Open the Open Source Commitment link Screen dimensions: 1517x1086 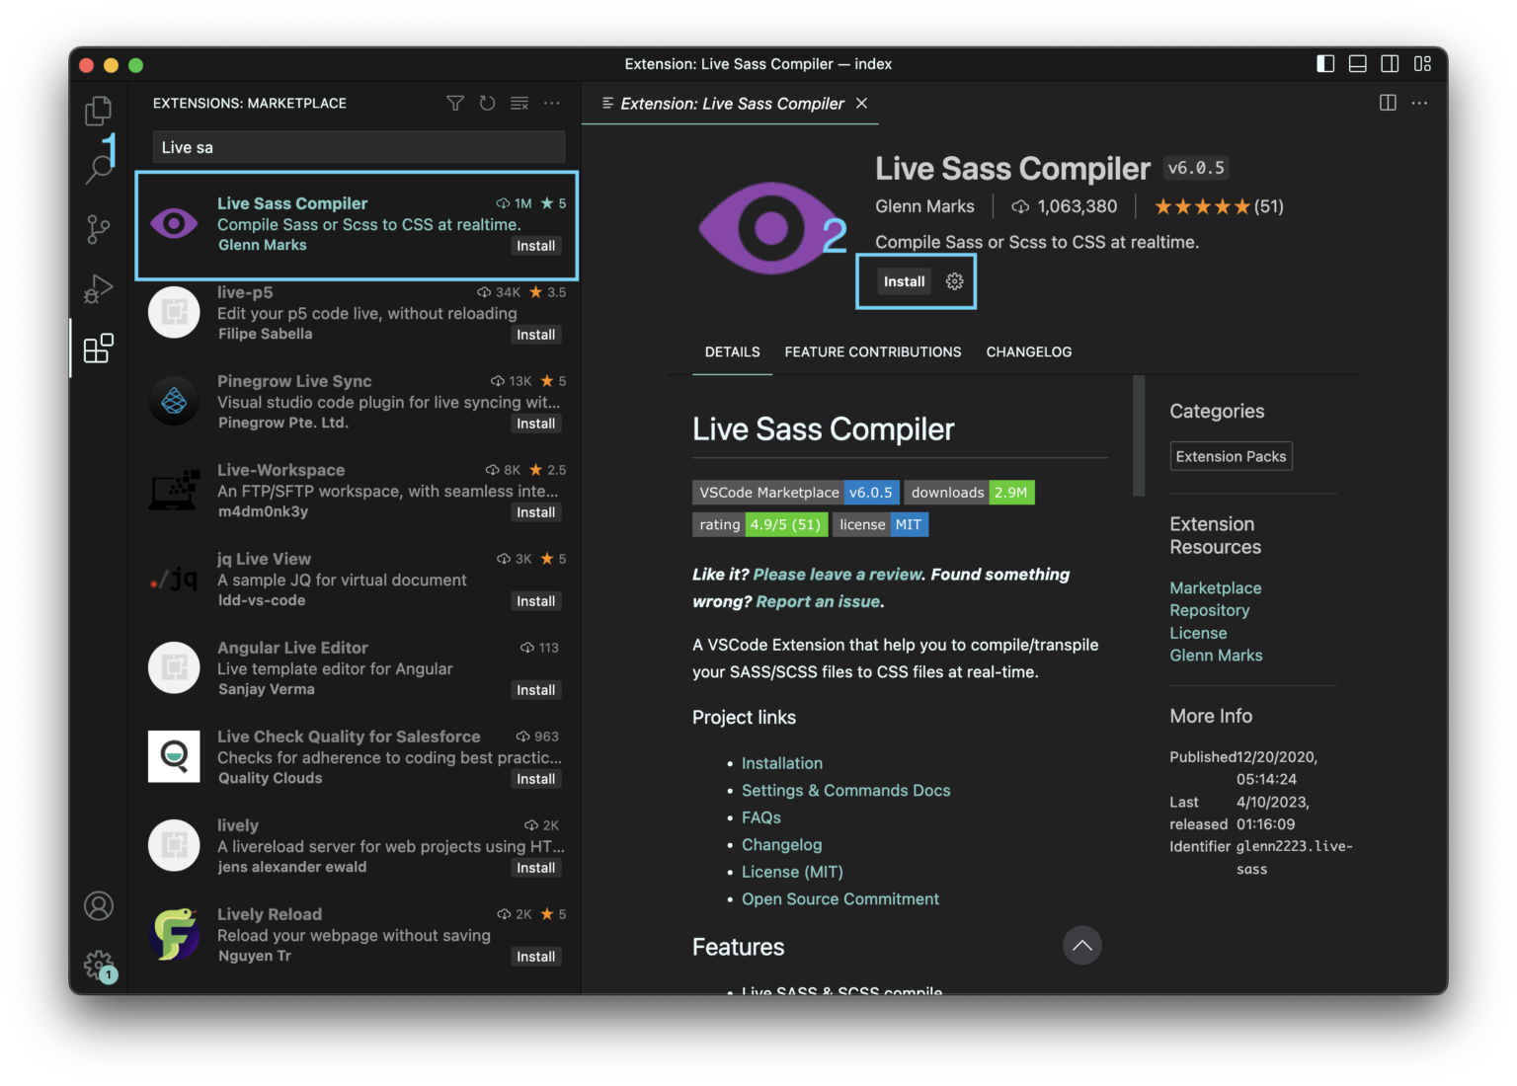pyautogui.click(x=840, y=899)
